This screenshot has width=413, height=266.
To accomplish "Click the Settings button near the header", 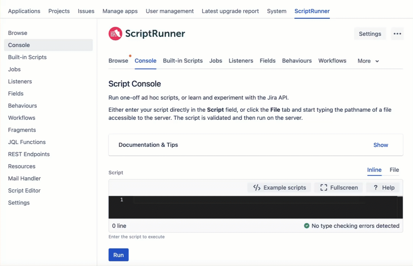I will [370, 34].
